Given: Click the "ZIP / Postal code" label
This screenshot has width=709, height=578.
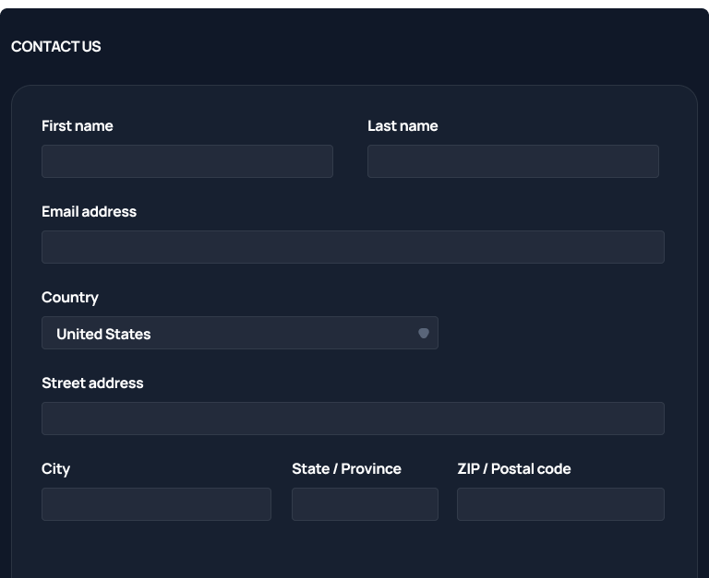Looking at the screenshot, I should tap(514, 468).
